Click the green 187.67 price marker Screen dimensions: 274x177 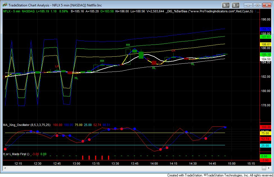point(266,37)
